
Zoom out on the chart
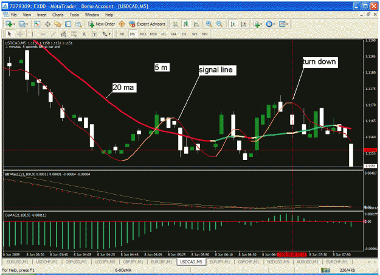219,24
